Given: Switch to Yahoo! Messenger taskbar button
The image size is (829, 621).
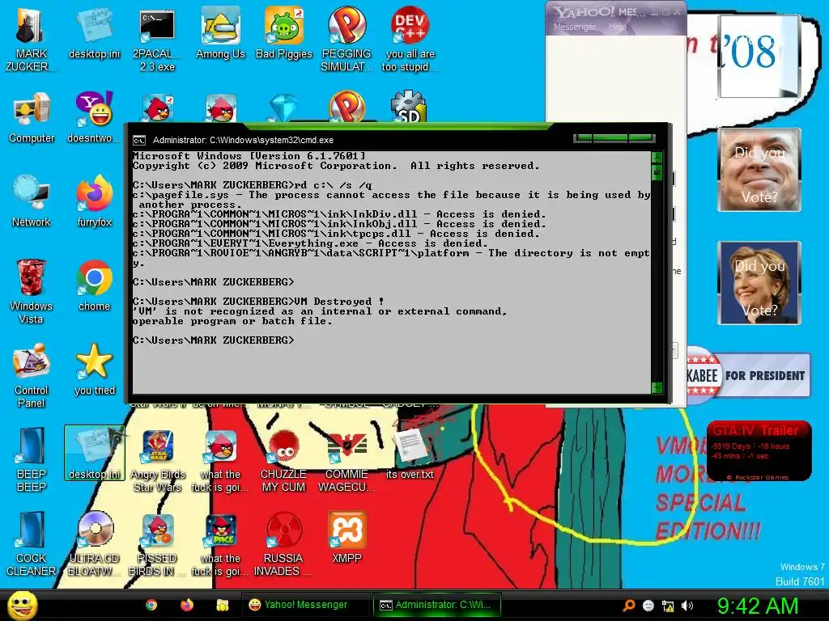Looking at the screenshot, I should coord(305,605).
